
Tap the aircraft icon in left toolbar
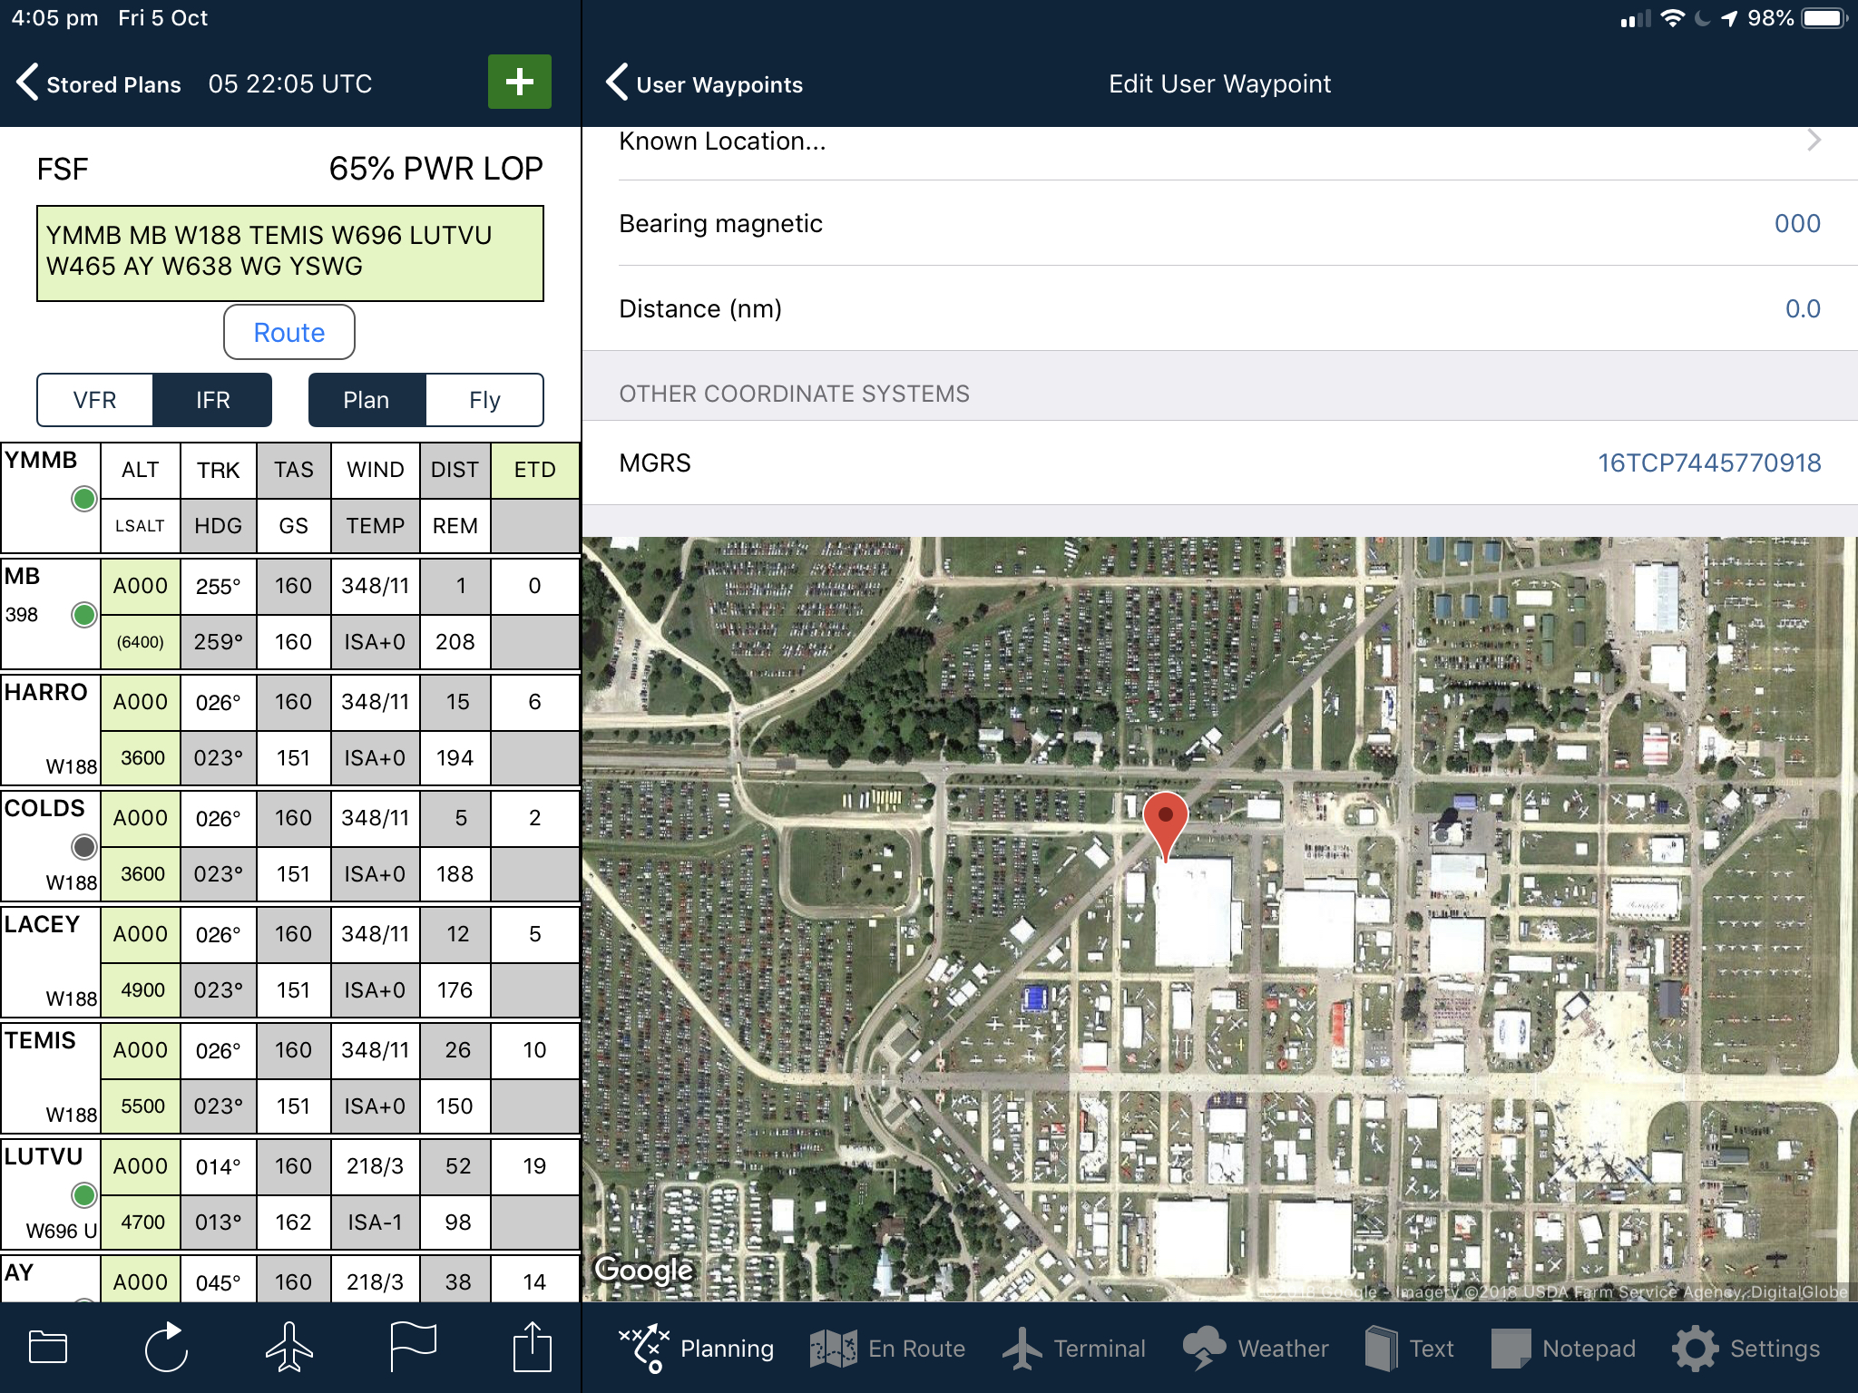click(x=289, y=1348)
